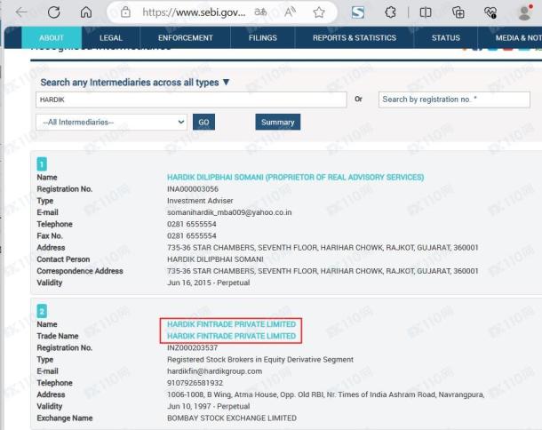Select registration number INA000003056

coord(193,189)
